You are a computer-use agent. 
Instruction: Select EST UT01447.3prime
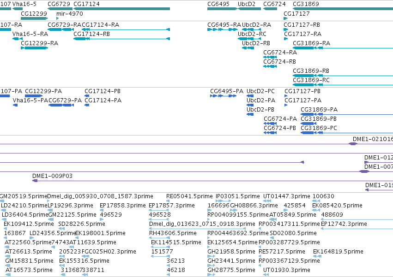tap(267, 201)
